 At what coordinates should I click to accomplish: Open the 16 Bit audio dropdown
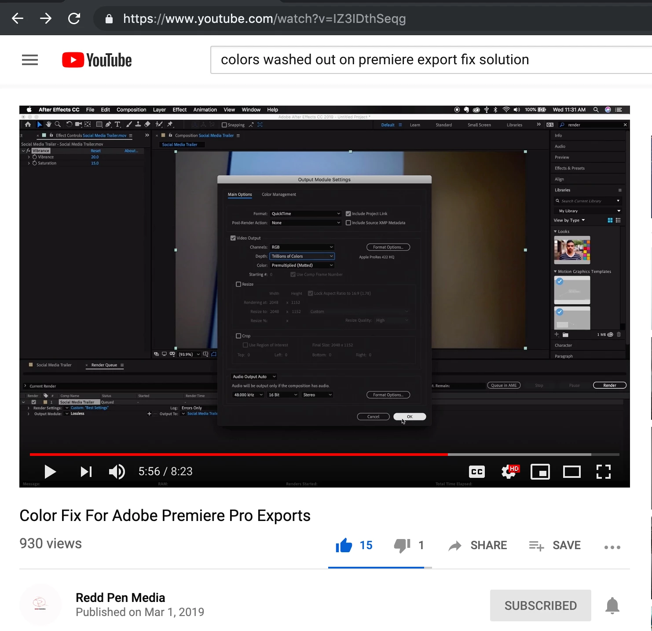click(x=283, y=395)
